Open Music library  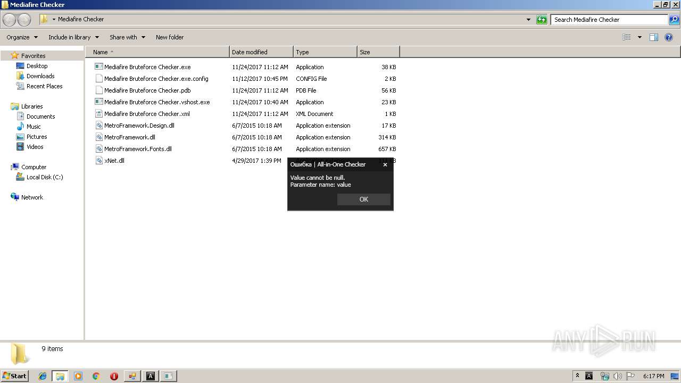34,127
